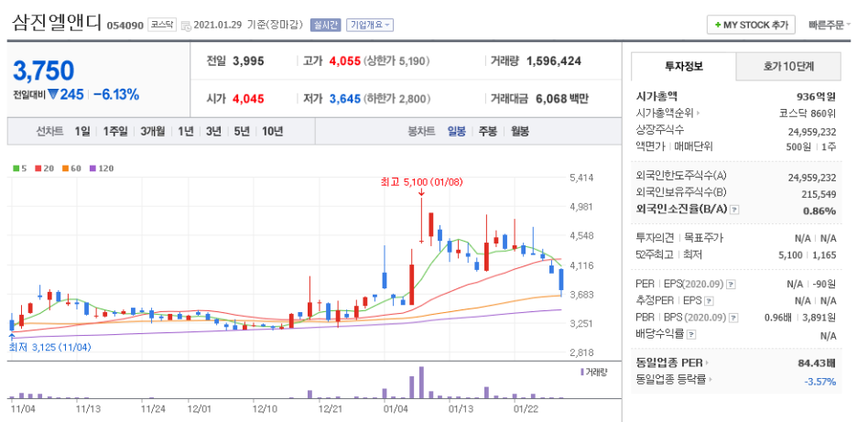Click the arrow icon next to 동일업종 PER
The height and width of the screenshot is (422, 857).
point(707,362)
